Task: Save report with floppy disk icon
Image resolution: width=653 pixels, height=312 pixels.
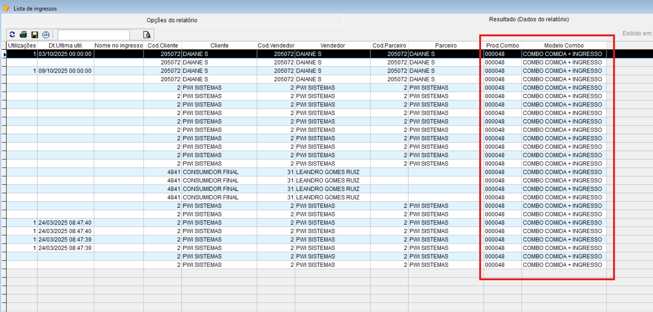Action: tap(34, 35)
